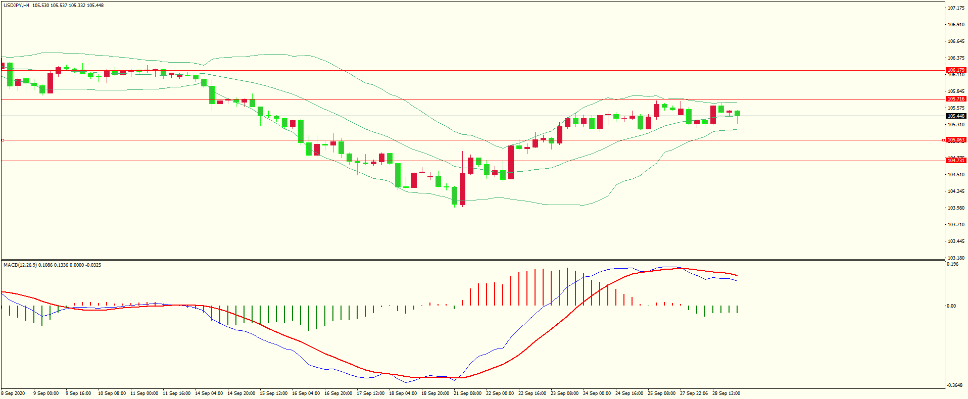Click the 103.980 price scale value
This screenshot has height=399, width=968.
(956, 208)
